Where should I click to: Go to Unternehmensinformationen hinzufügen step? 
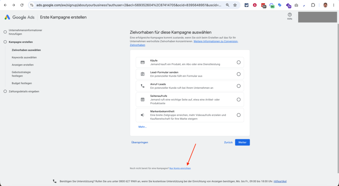[25, 32]
